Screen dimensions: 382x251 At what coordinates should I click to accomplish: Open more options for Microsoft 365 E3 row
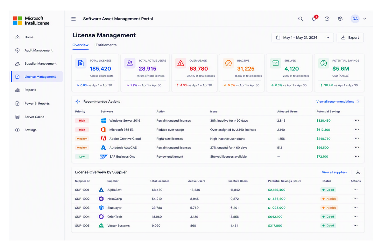pos(357,130)
